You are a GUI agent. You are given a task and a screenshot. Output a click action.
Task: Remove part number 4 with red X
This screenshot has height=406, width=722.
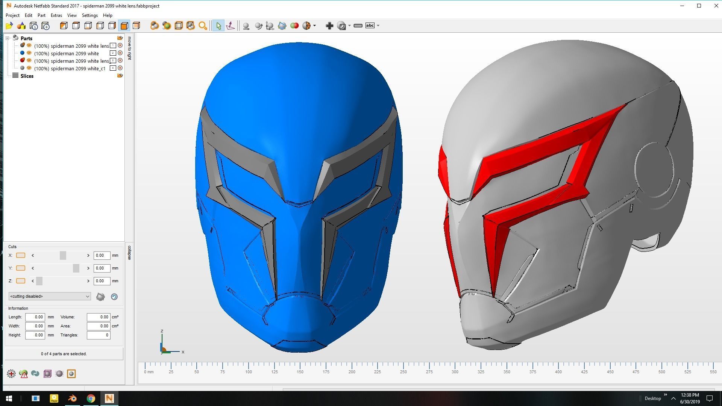[120, 68]
